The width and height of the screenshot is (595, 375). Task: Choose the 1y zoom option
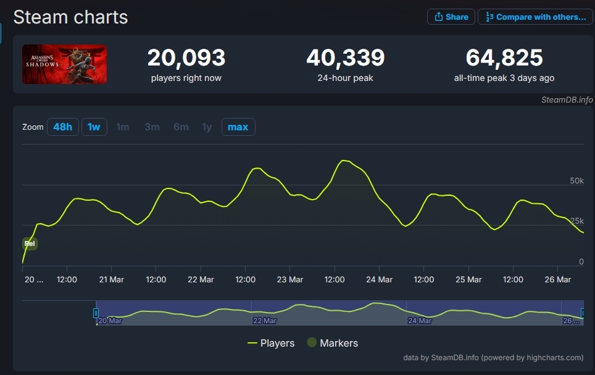207,127
